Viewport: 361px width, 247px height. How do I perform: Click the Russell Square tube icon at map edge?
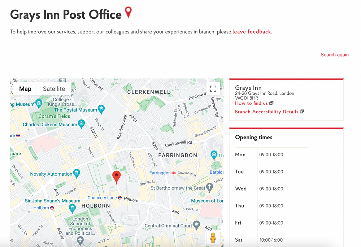point(18,135)
